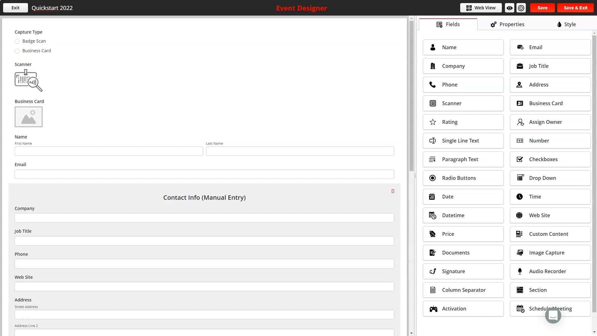Select the Schedule Meeting field icon
The image size is (597, 336).
coord(520,309)
